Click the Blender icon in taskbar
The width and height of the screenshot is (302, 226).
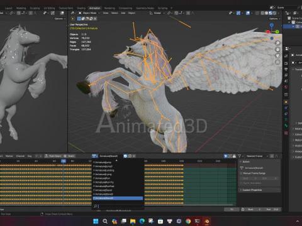[206, 221]
